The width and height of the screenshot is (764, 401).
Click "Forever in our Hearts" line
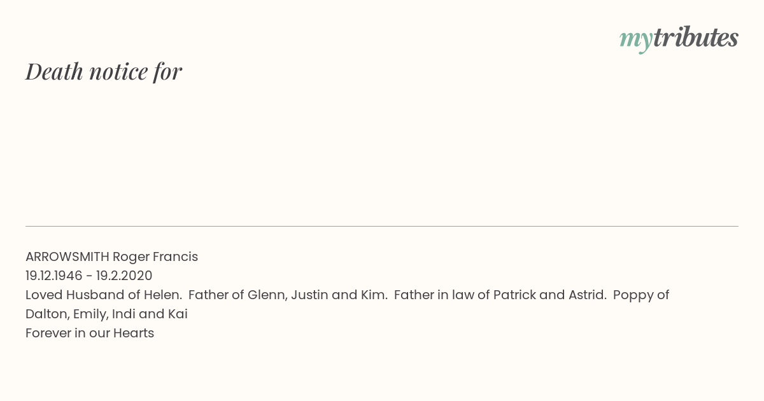tap(90, 333)
